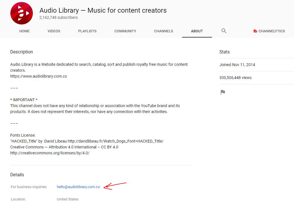Go to the PLAYLISTS tab
The width and height of the screenshot is (294, 210).
coord(87,31)
